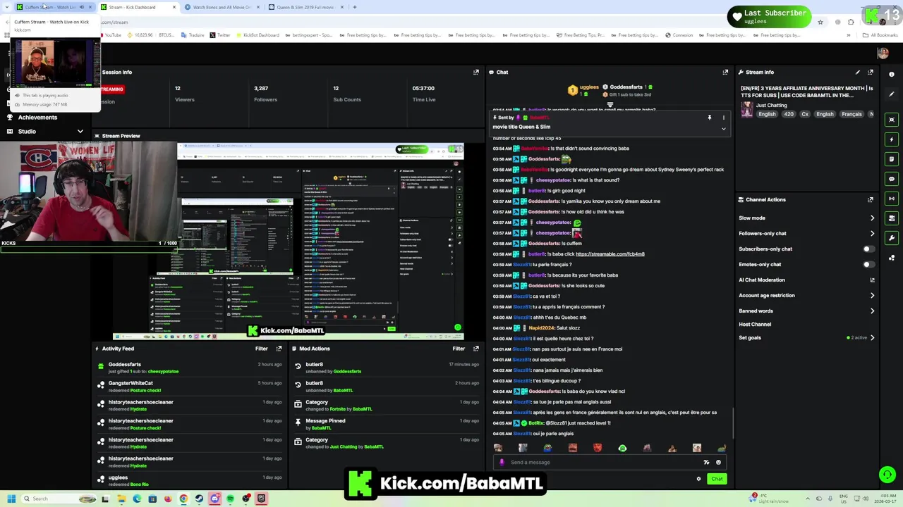Viewport: 903px width, 507px height.
Task: Click the lightning bolt icon in right sidebar
Action: coord(892,139)
